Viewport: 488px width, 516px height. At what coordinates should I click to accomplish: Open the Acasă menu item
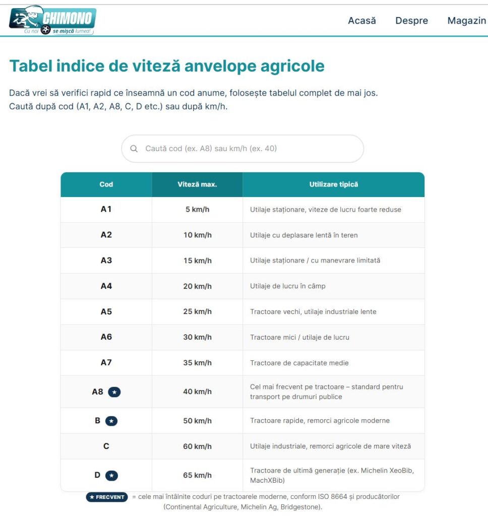point(362,20)
